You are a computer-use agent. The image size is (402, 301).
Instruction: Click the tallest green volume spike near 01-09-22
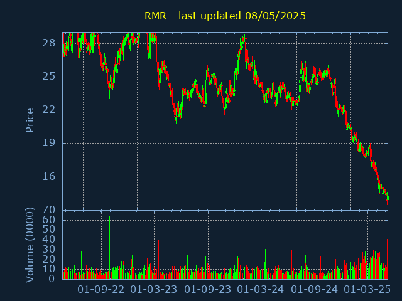109,247
